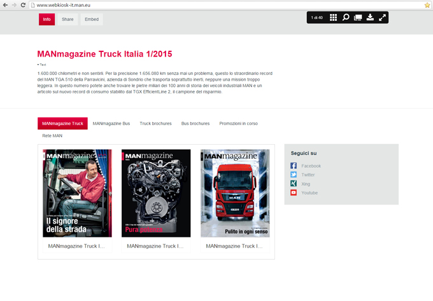This screenshot has width=433, height=301.
Task: Reload the page with the refresh icon
Action: (23, 5)
